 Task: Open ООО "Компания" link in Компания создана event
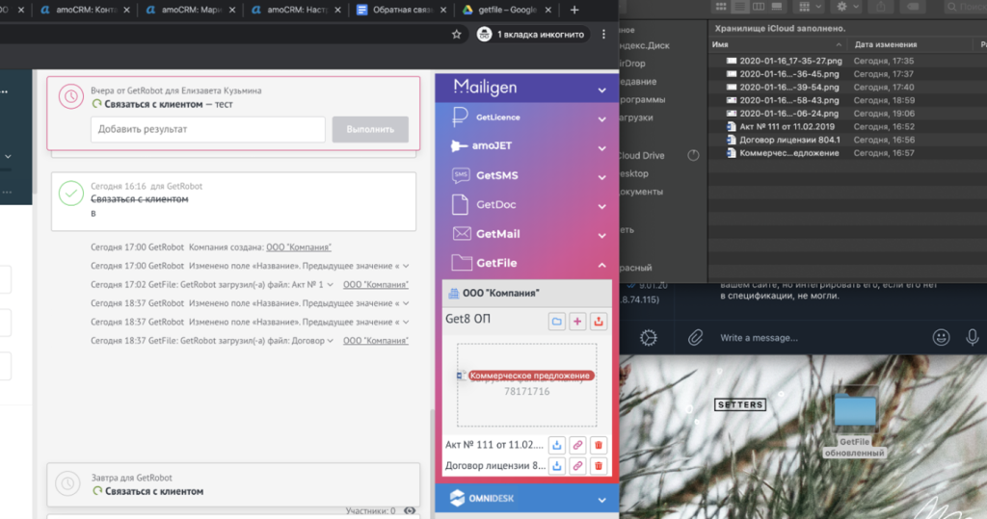click(299, 247)
